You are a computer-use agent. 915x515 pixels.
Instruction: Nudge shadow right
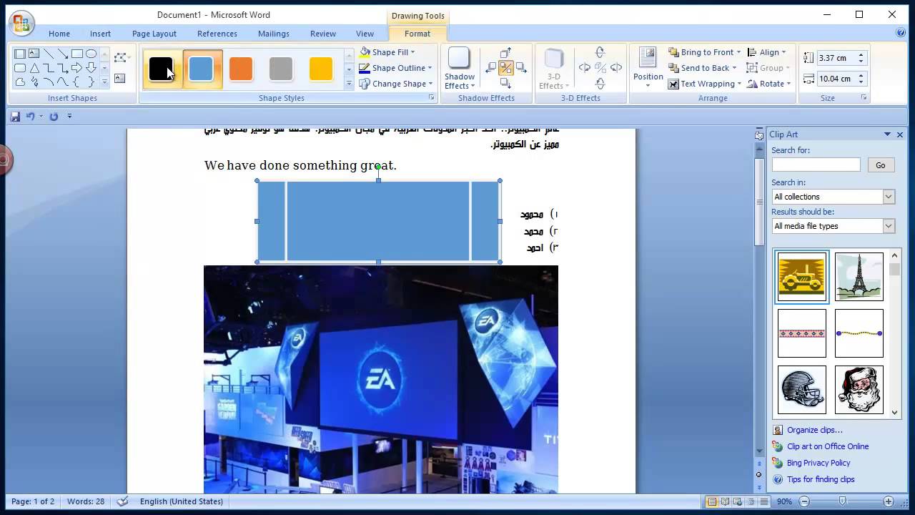pyautogui.click(x=521, y=68)
